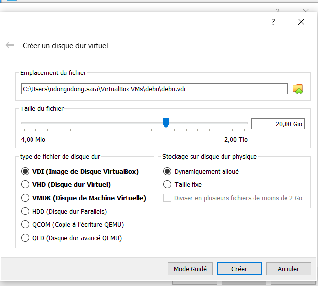Open the help question mark
The height and width of the screenshot is (286, 318).
pyautogui.click(x=273, y=22)
